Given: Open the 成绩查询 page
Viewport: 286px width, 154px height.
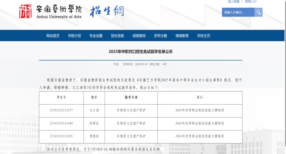Looking at the screenshot, I should click(139, 36).
